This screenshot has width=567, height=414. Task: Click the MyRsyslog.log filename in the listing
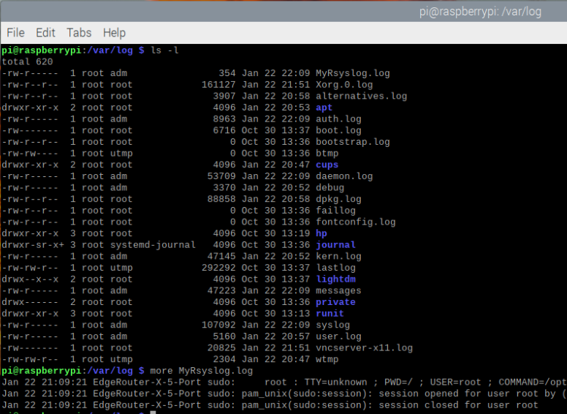(353, 73)
